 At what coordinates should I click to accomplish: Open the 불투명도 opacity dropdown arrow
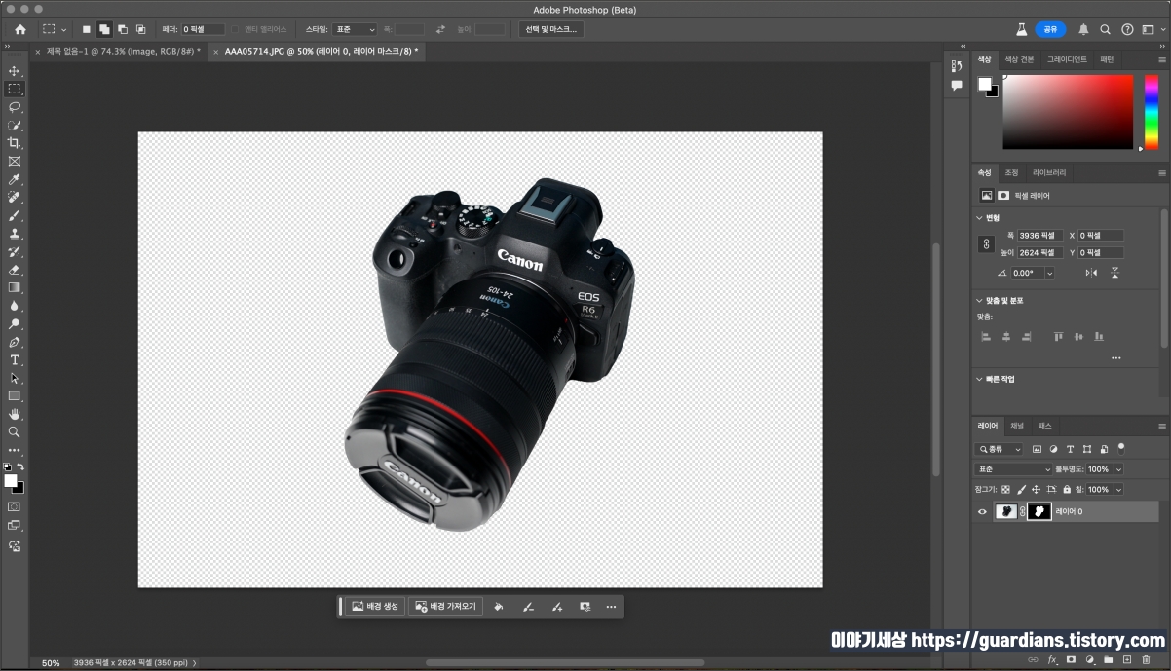(1118, 469)
